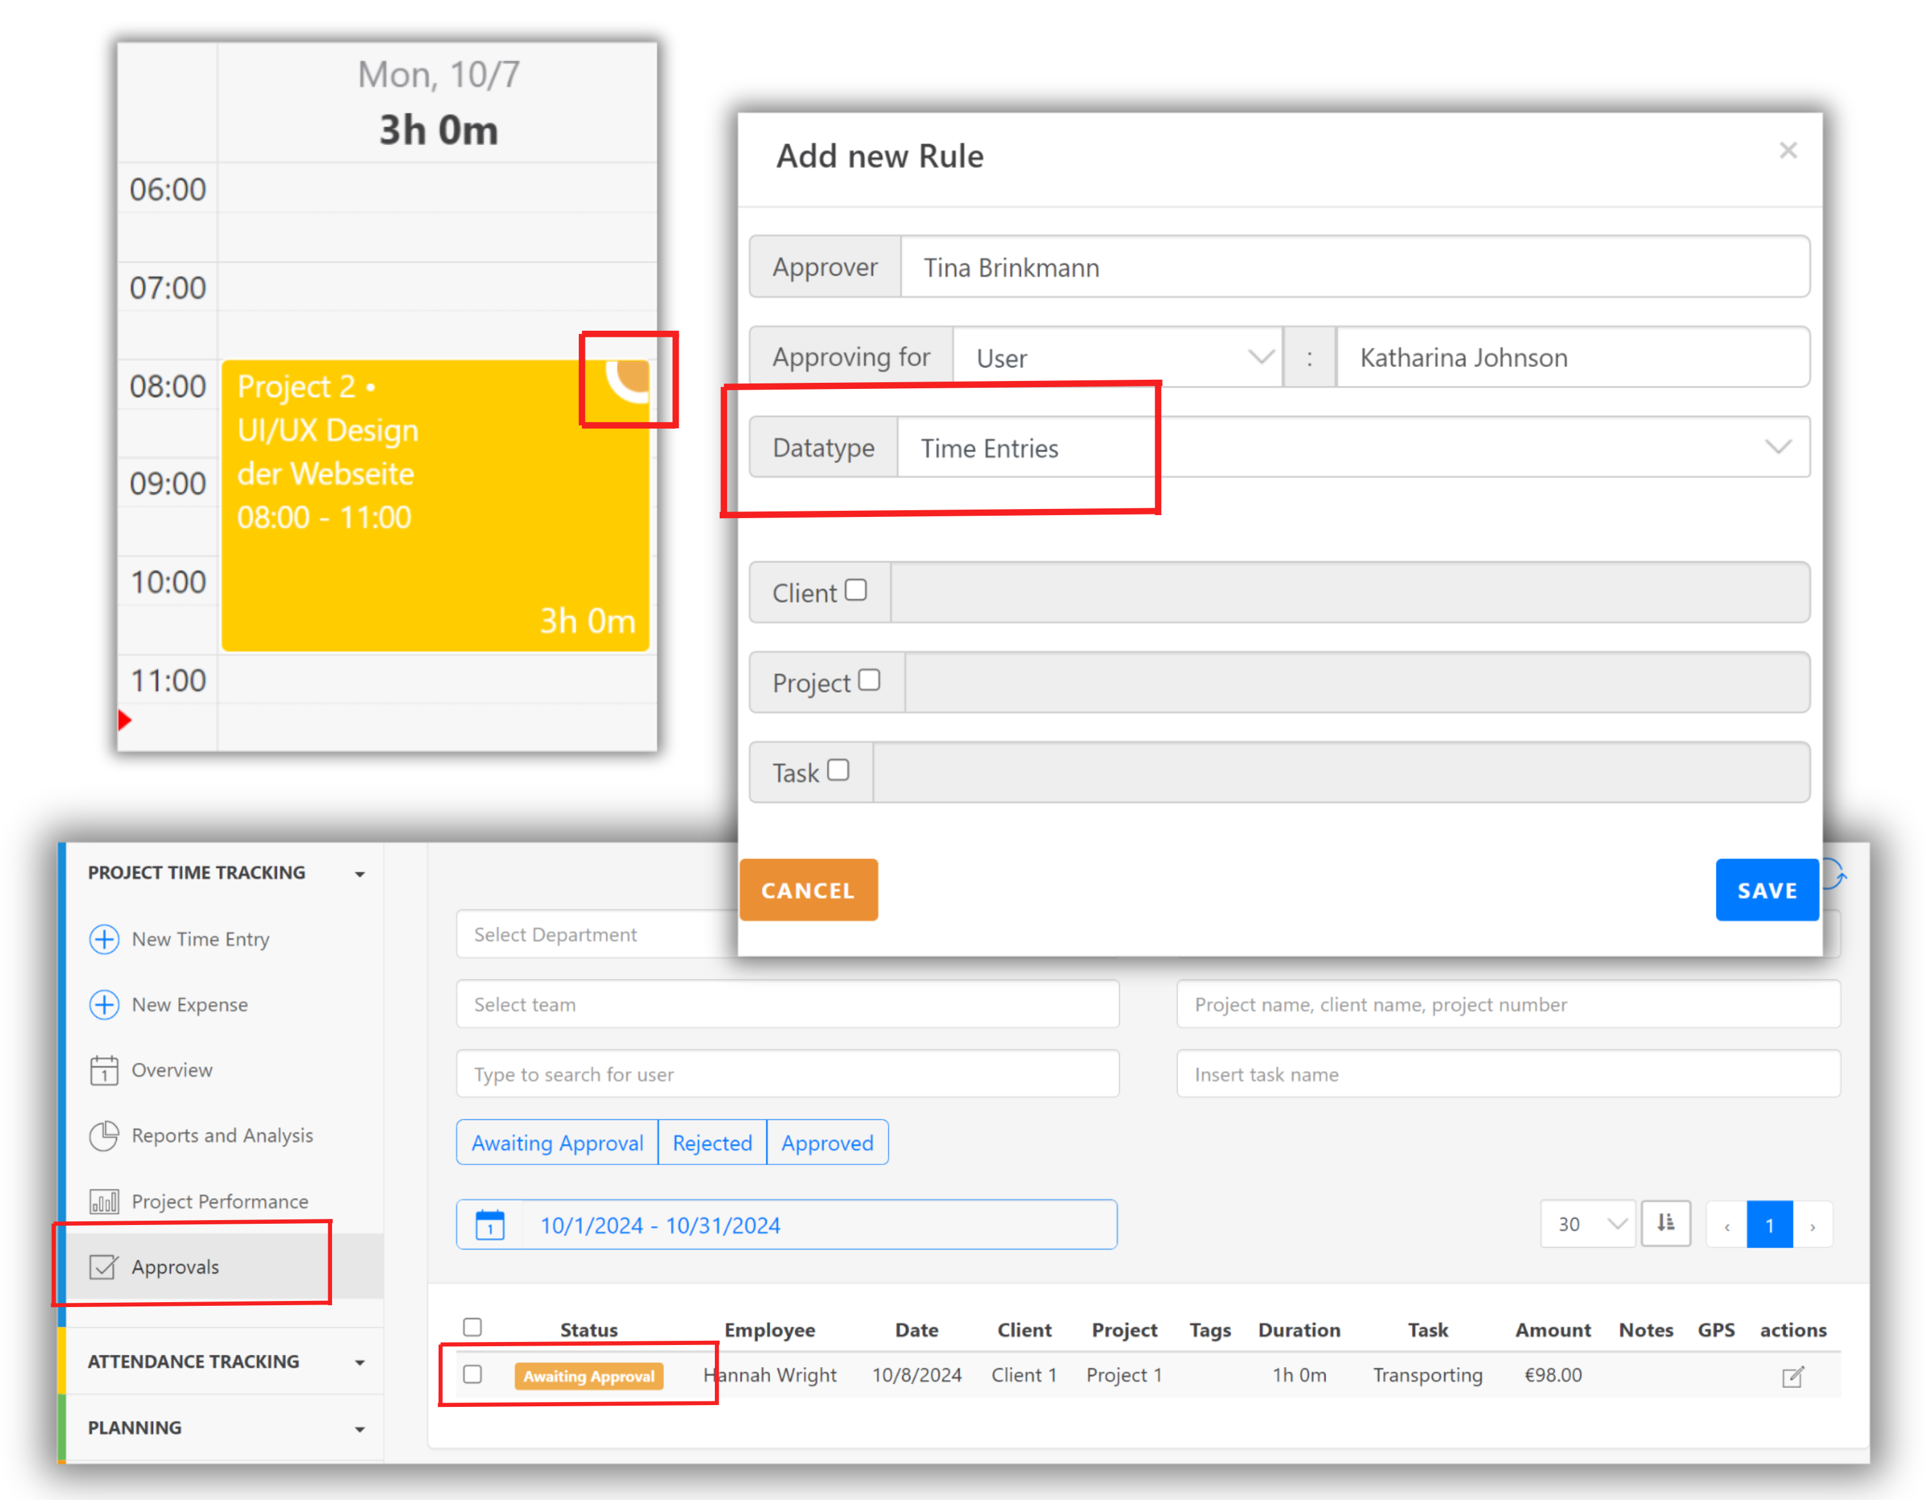The image size is (1924, 1500).
Task: Click the New Expense plus icon
Action: click(x=104, y=1004)
